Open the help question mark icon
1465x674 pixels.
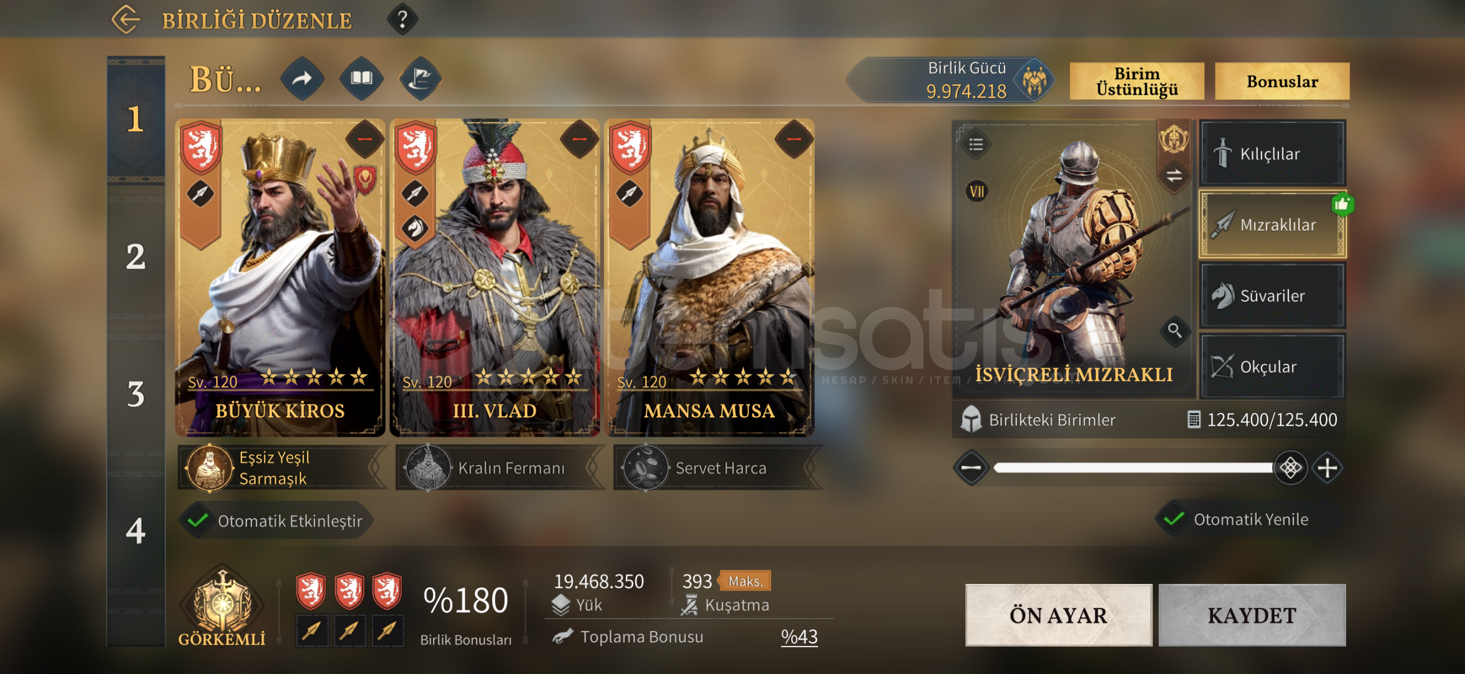[x=402, y=19]
